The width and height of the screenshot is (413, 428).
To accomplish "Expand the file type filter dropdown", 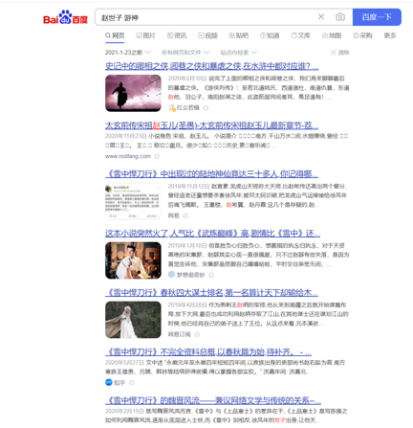I will coord(185,53).
